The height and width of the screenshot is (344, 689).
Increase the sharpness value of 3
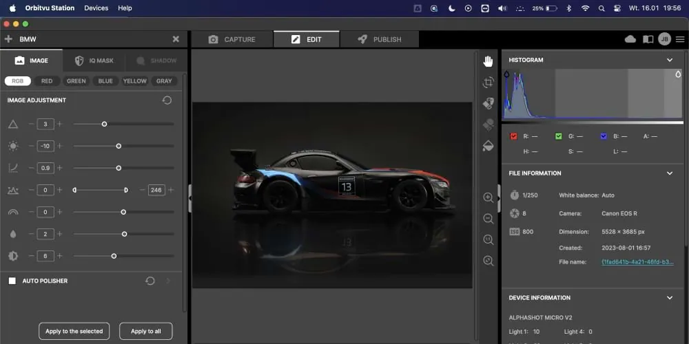(x=60, y=124)
